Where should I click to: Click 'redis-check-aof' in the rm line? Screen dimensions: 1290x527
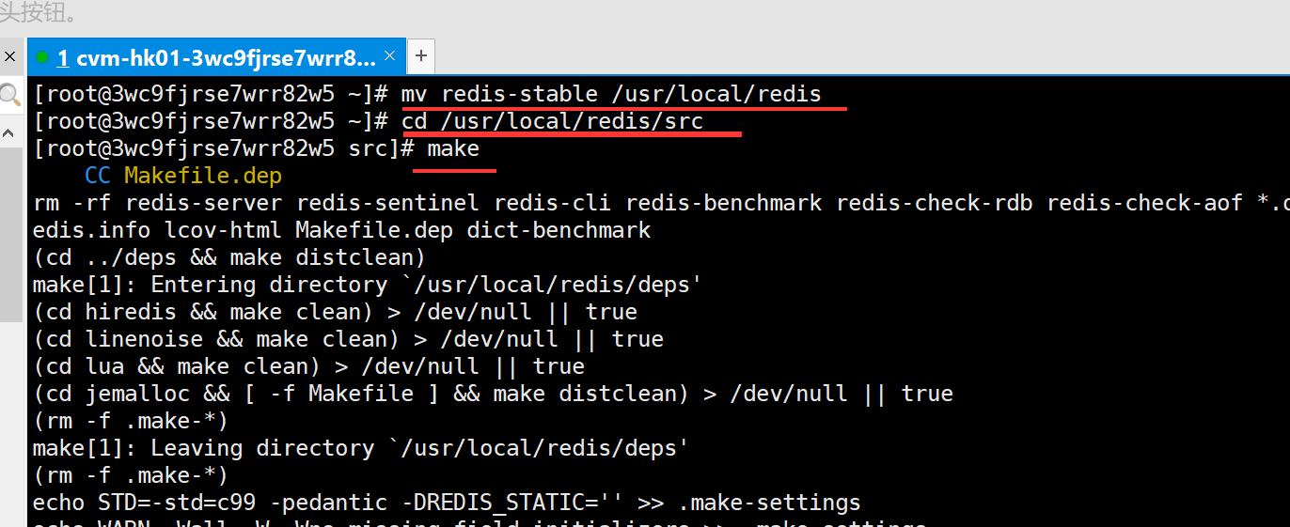pyautogui.click(x=1145, y=204)
